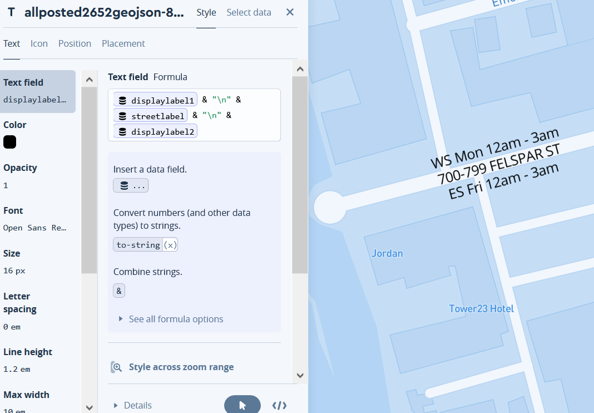Click the zoom range magnifier icon
Viewport: 594px width, 413px height.
pos(116,367)
